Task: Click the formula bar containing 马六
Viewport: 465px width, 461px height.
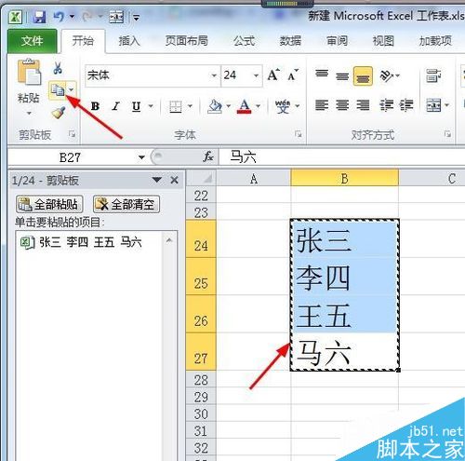Action: pos(341,157)
